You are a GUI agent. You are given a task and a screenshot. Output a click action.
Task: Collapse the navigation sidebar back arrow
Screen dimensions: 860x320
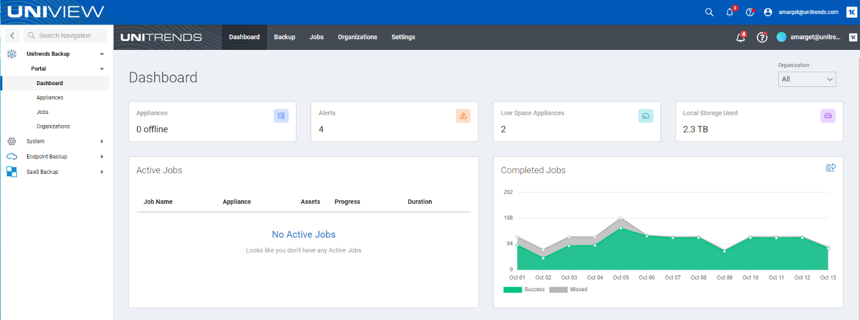(12, 36)
